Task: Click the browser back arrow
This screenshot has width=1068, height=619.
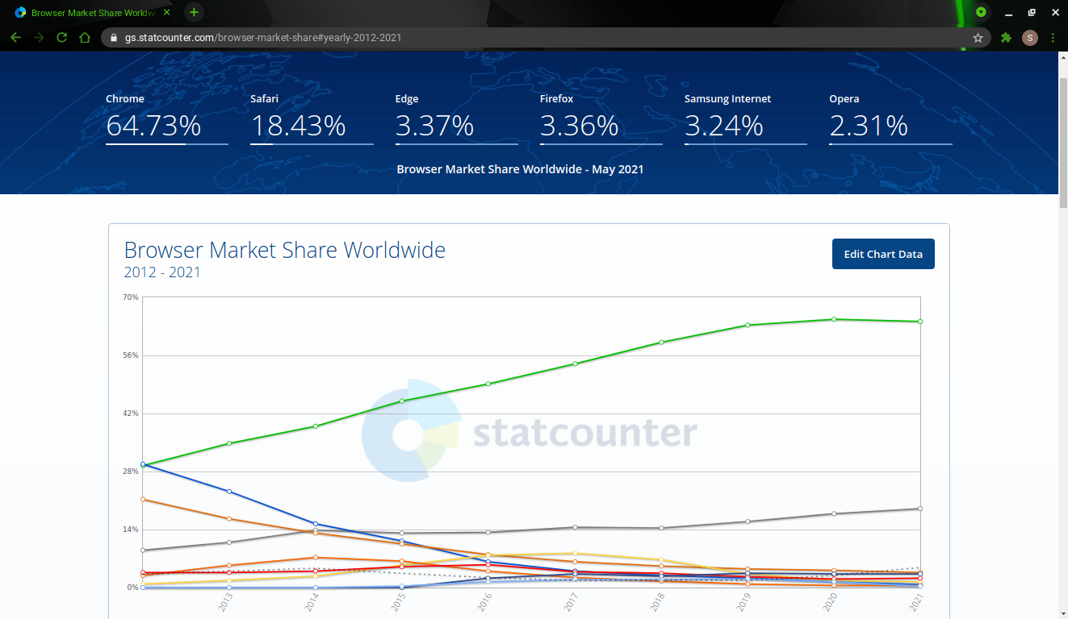Action: coord(15,38)
